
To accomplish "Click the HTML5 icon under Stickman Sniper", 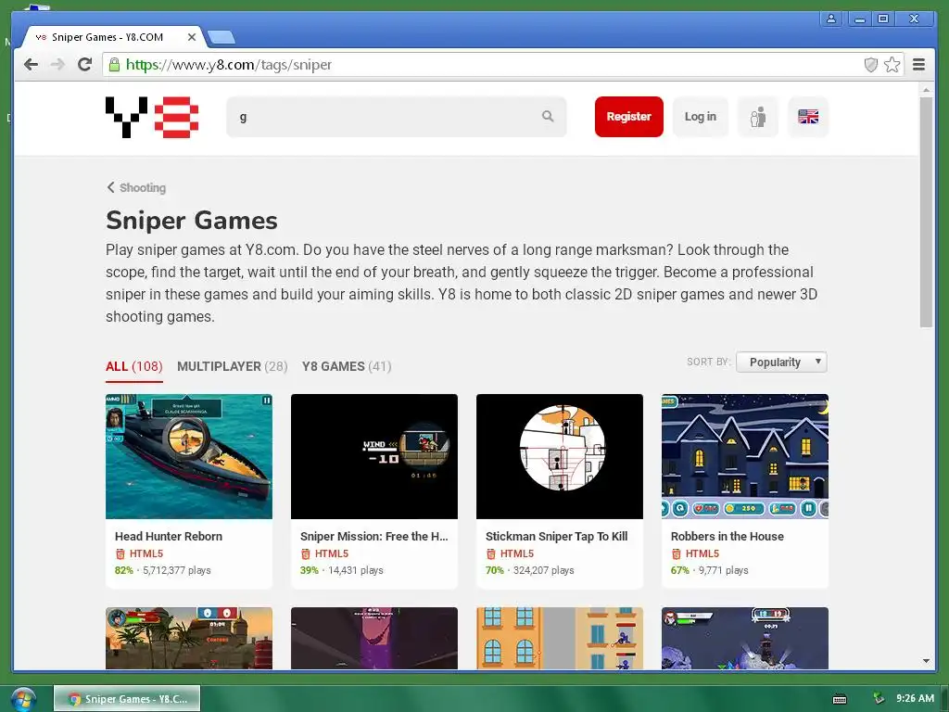I will pyautogui.click(x=490, y=553).
